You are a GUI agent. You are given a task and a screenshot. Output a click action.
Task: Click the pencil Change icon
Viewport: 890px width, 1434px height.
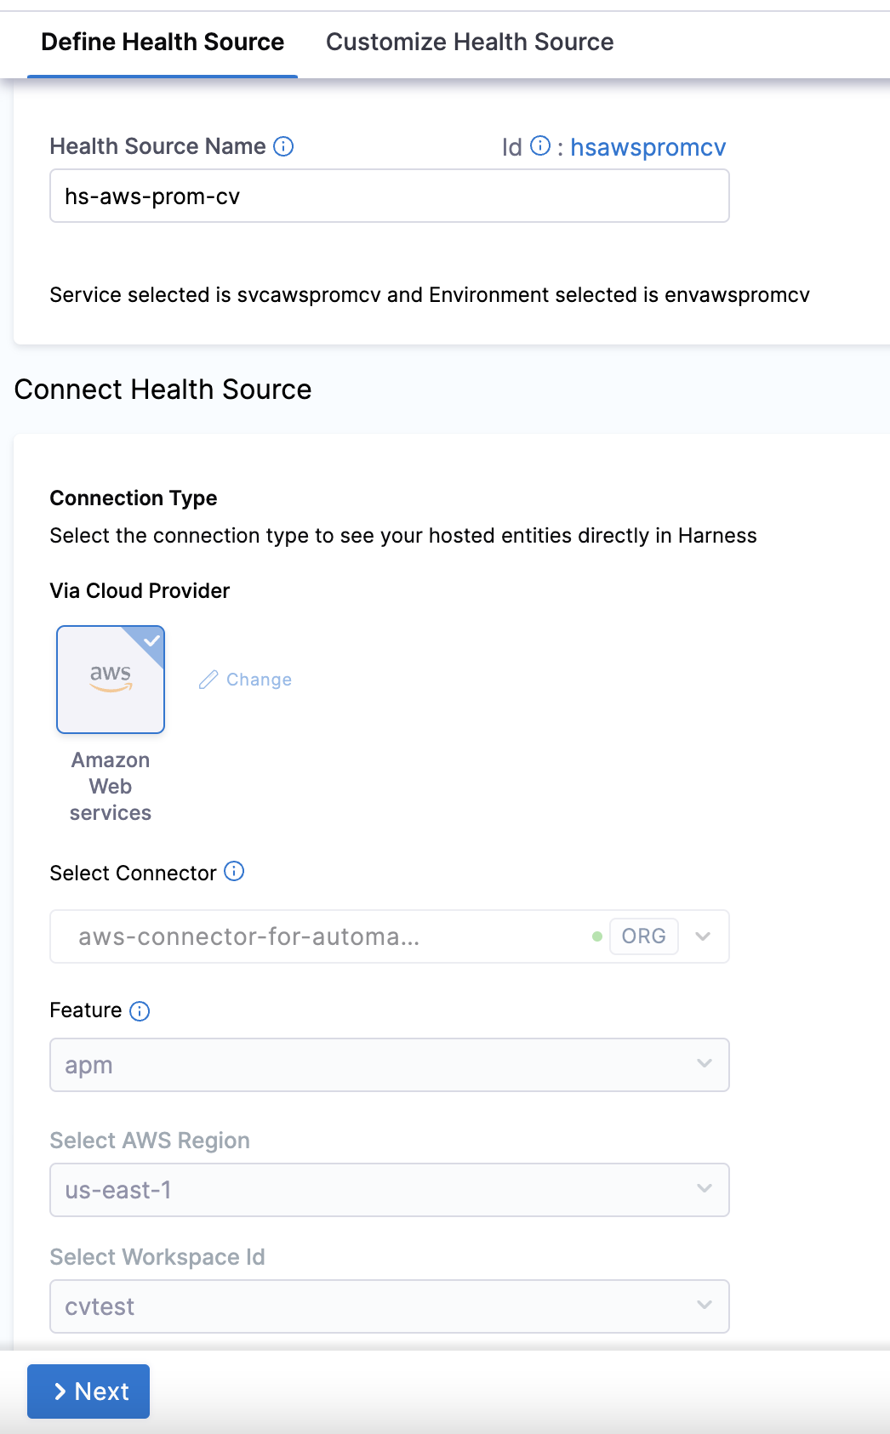[208, 680]
